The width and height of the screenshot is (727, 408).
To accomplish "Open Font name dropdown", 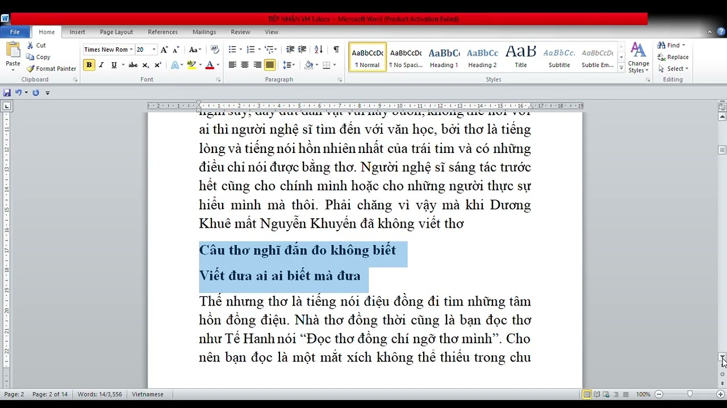I will point(131,49).
